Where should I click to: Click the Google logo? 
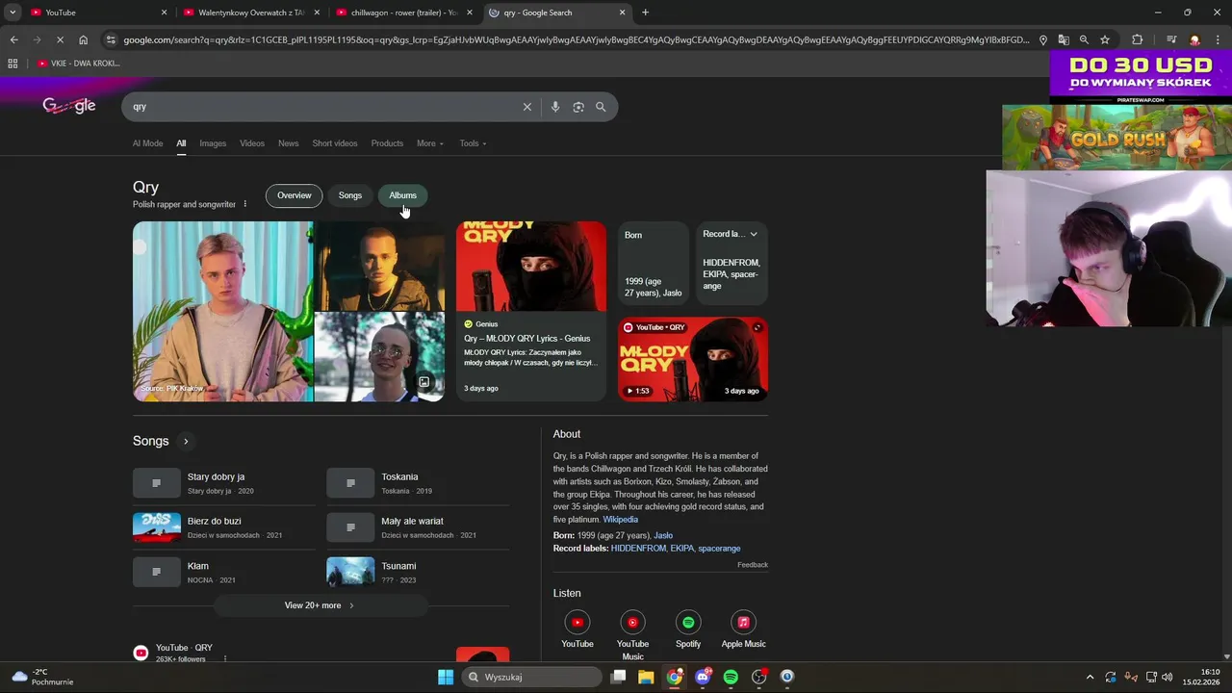pyautogui.click(x=68, y=106)
